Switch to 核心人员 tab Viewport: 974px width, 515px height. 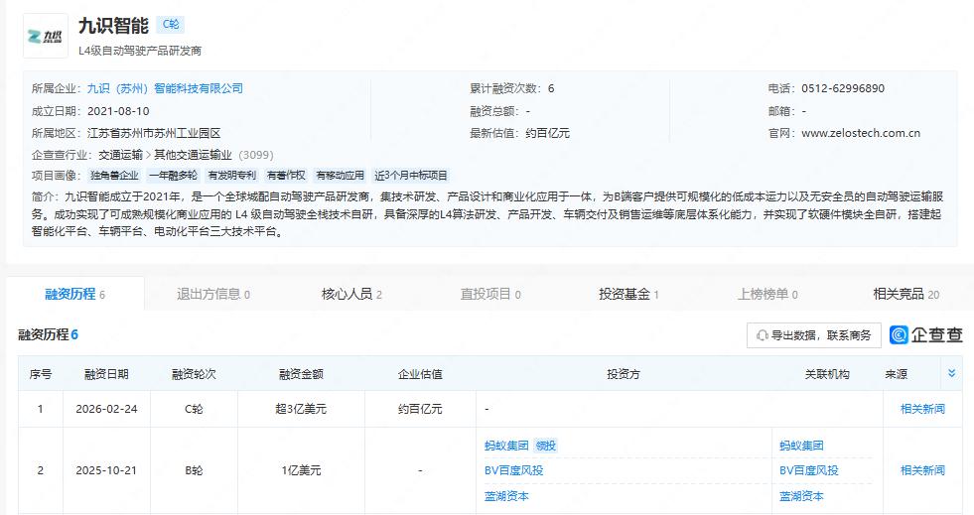click(351, 294)
